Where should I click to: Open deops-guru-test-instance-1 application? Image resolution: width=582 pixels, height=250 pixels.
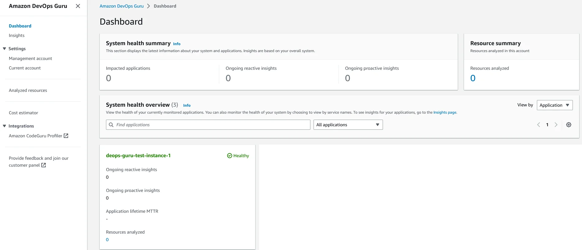point(138,156)
